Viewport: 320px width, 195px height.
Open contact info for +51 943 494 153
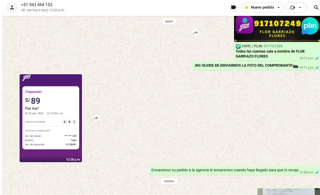(37, 5)
